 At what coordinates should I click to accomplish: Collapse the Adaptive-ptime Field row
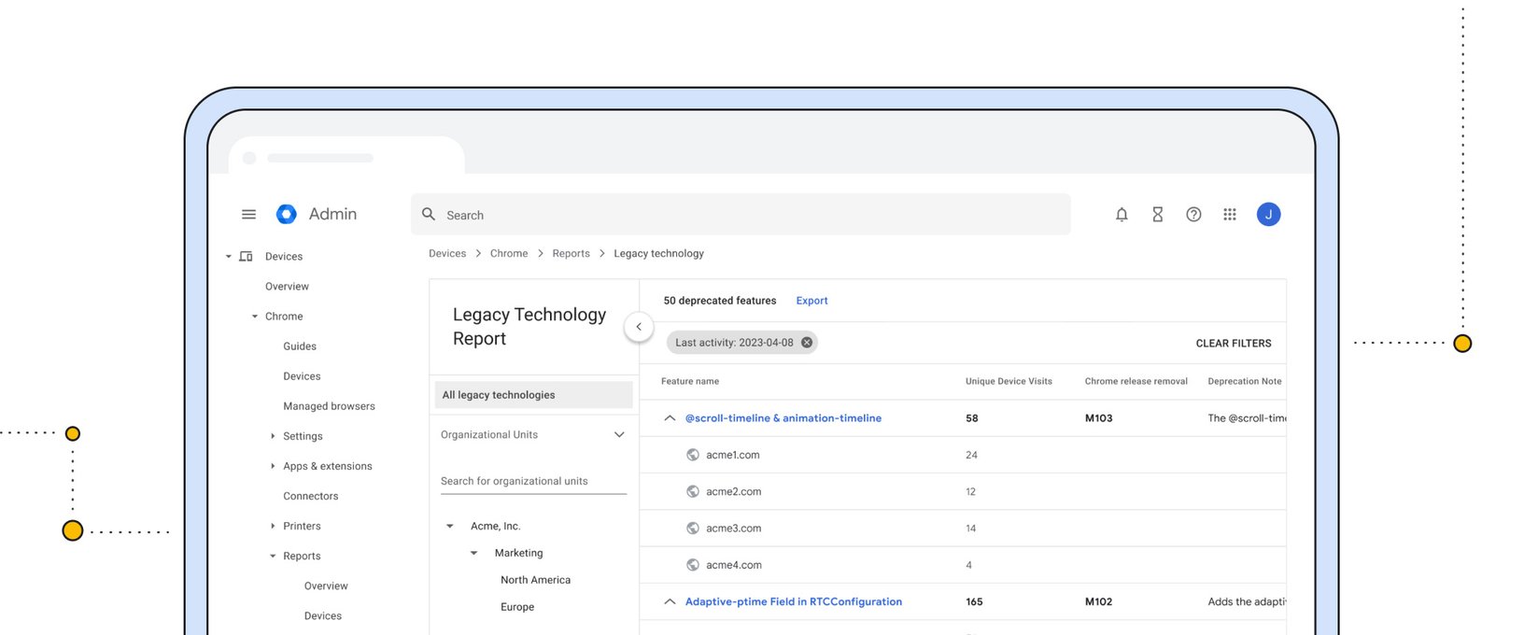670,601
